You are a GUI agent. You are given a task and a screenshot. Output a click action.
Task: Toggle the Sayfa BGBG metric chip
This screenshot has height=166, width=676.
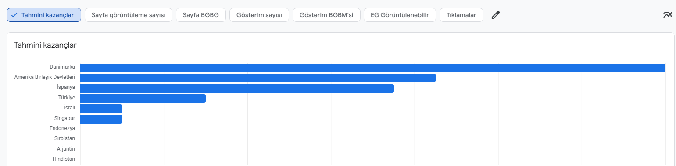201,15
